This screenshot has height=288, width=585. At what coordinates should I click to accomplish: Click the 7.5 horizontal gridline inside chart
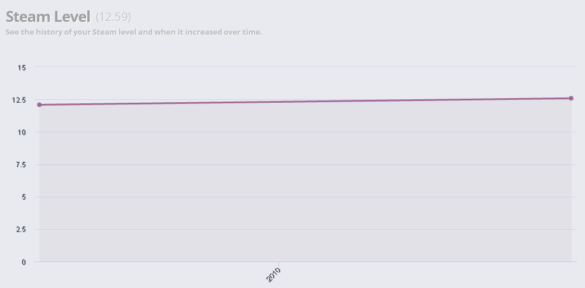306,164
